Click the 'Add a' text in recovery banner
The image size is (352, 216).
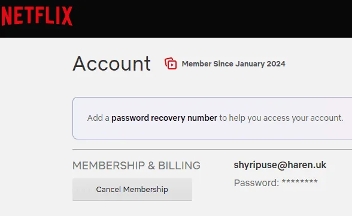(x=98, y=118)
